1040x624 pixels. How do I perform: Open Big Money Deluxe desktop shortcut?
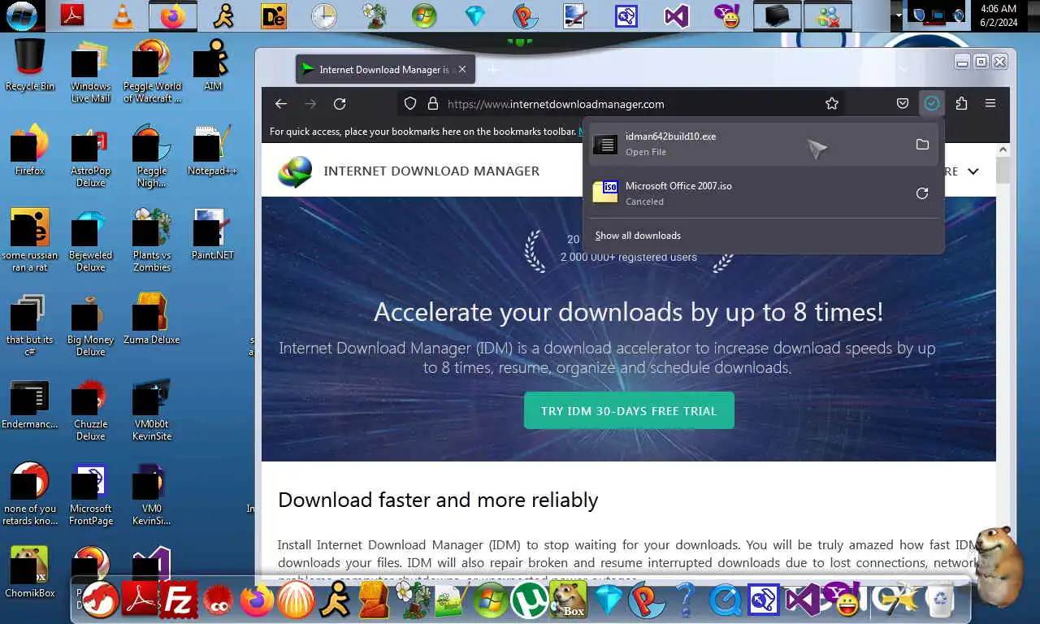click(x=90, y=324)
